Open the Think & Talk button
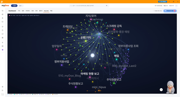 (170, 11)
